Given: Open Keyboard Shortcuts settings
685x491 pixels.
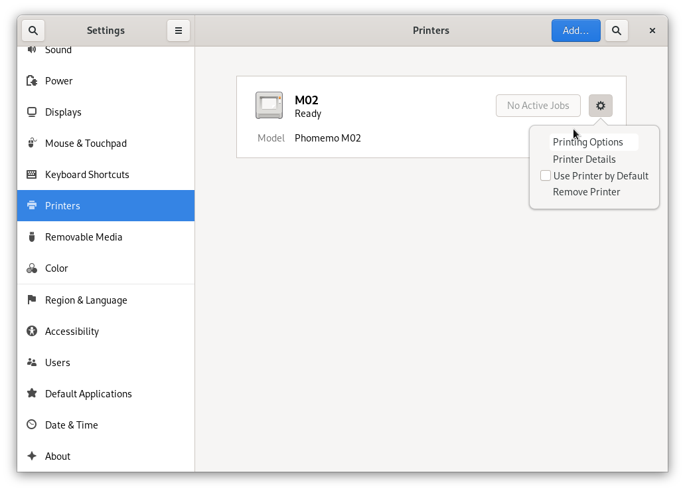Looking at the screenshot, I should (x=106, y=175).
